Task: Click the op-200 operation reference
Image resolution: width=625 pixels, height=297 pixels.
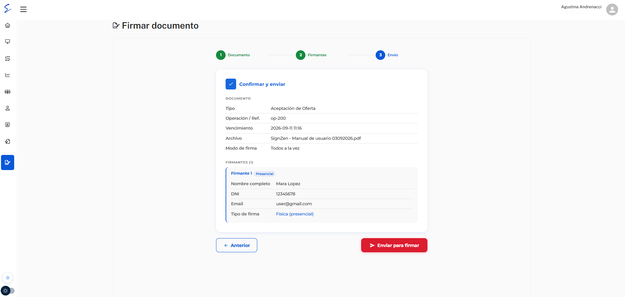Action: (x=278, y=118)
